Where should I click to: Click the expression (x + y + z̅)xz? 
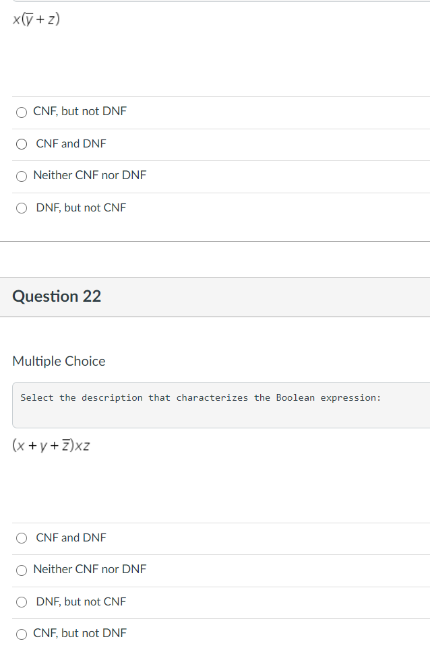51,446
